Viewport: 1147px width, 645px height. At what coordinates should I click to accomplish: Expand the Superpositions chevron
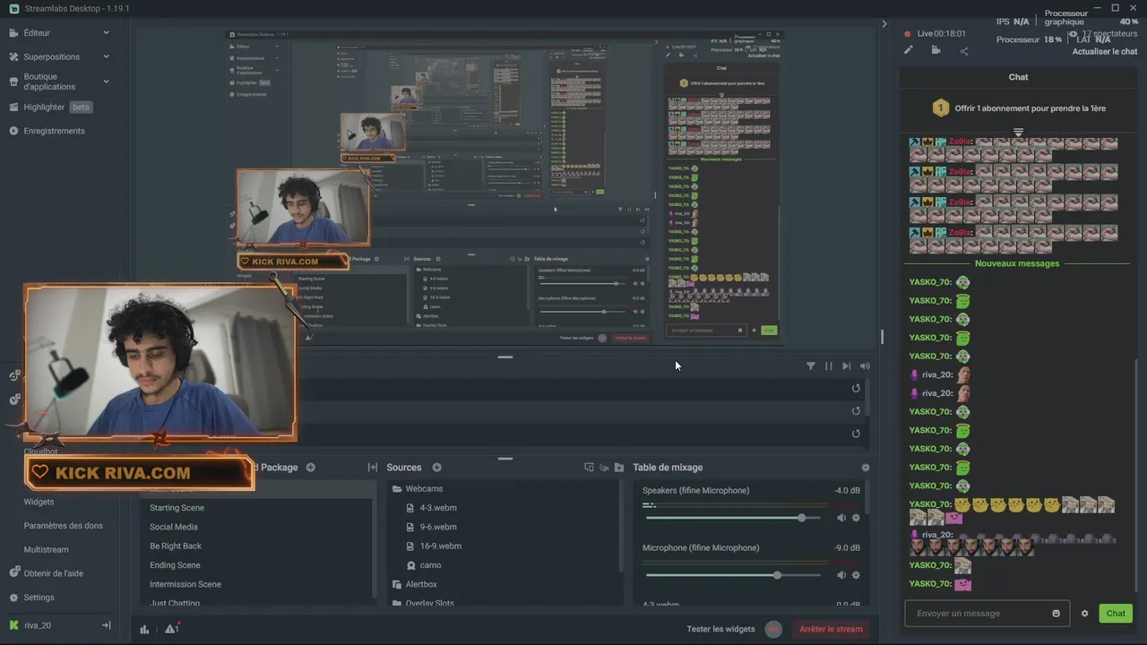click(106, 56)
